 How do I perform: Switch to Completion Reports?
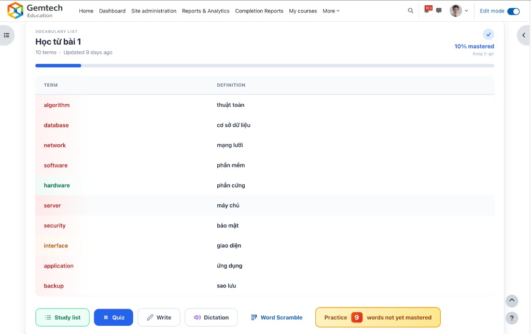click(x=259, y=10)
